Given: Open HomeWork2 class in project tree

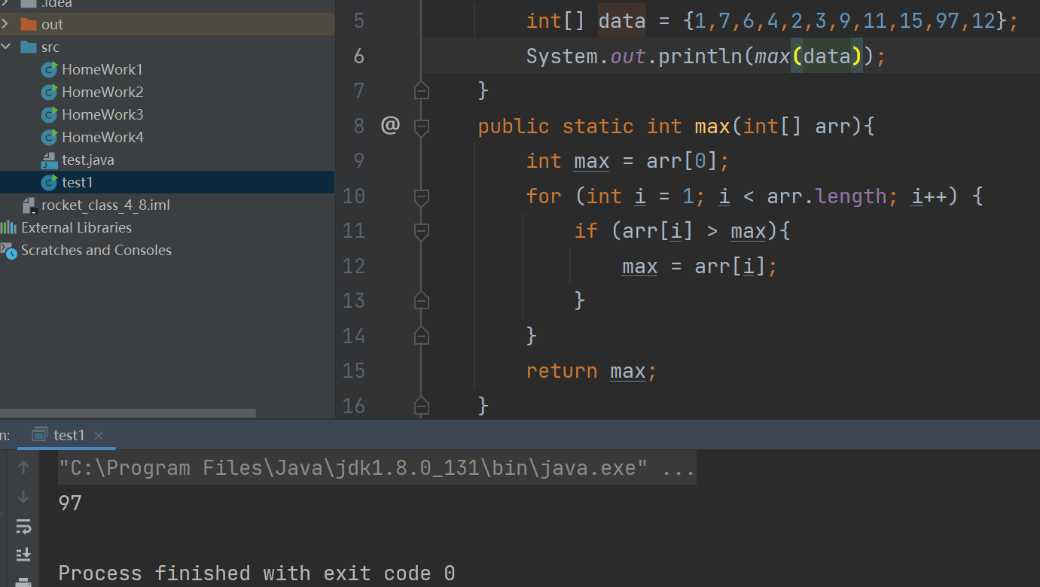Looking at the screenshot, I should point(102,92).
